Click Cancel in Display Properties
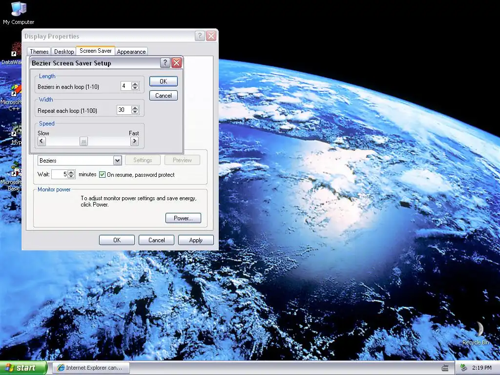The width and height of the screenshot is (500, 375). (x=156, y=240)
